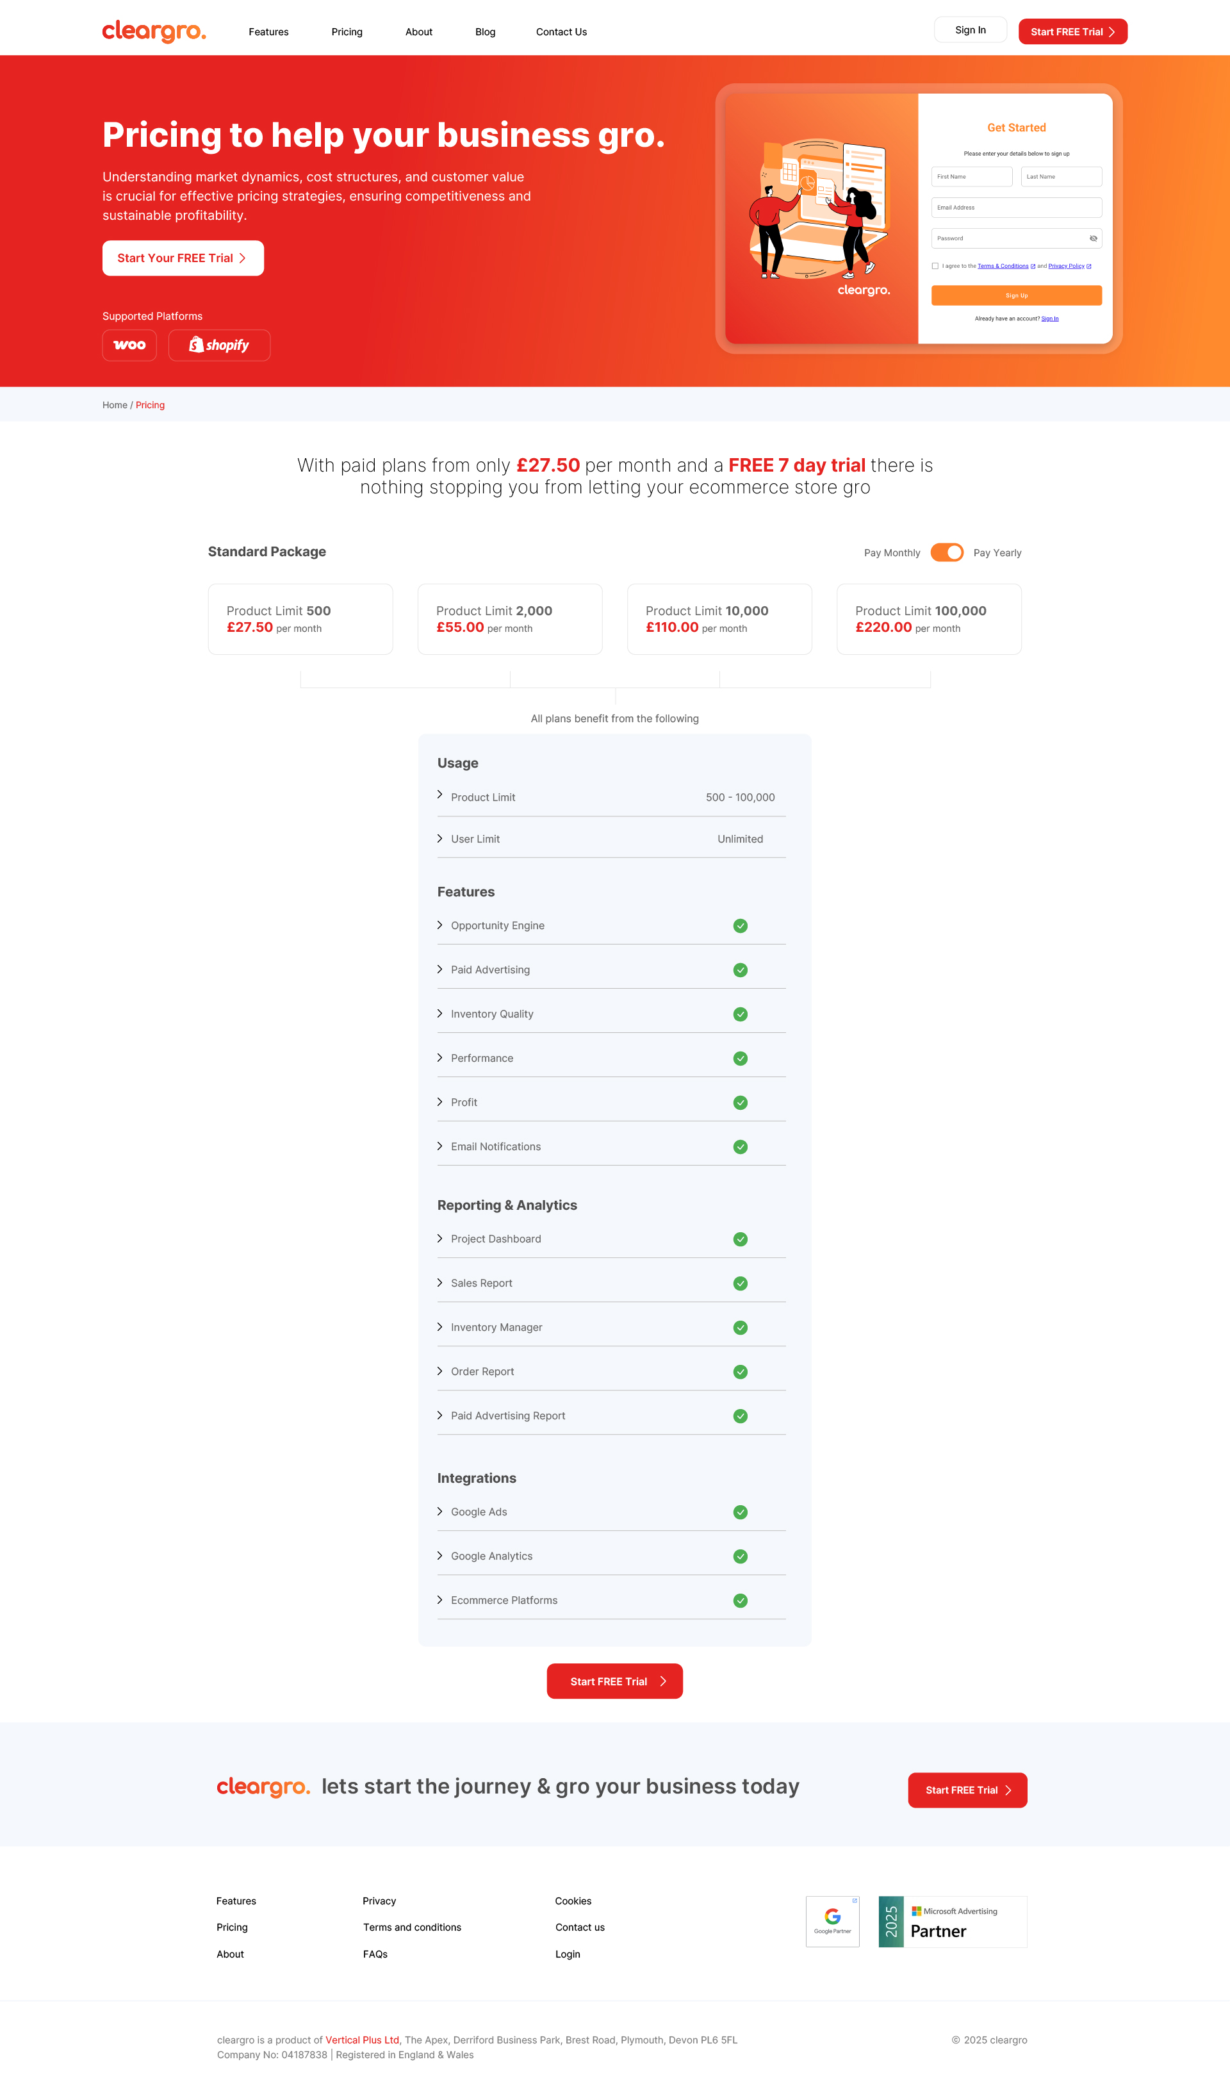1230x2087 pixels.
Task: Click the Woo platform badge
Action: [x=129, y=345]
